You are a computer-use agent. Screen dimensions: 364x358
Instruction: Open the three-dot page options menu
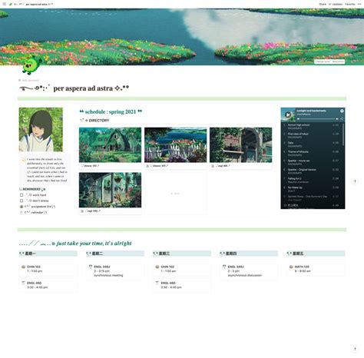359,4
